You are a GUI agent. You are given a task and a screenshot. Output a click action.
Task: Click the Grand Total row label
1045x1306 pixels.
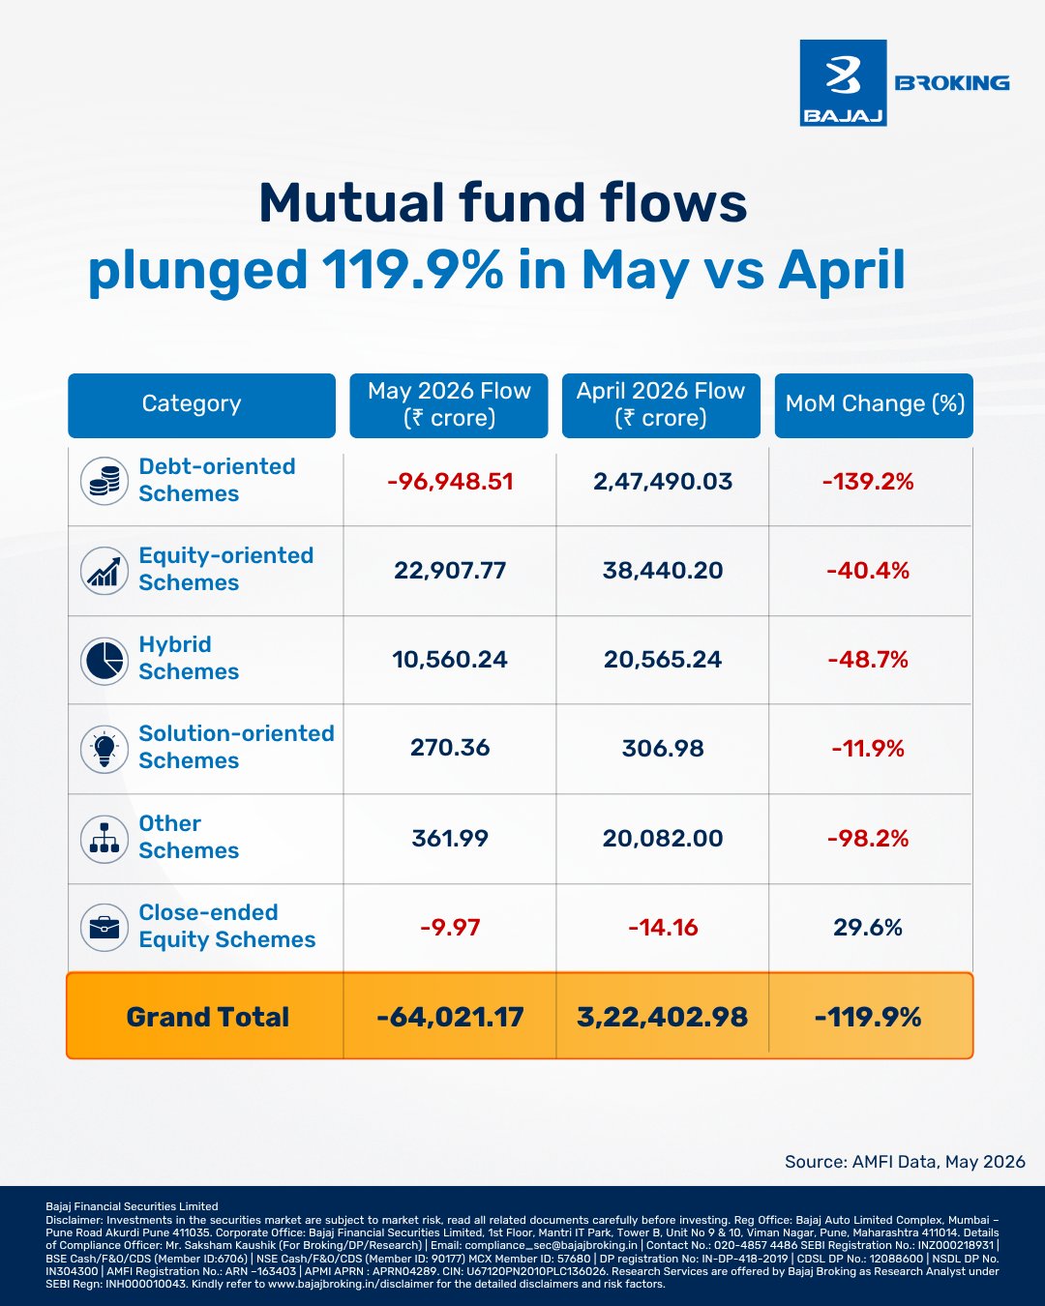(x=208, y=1017)
